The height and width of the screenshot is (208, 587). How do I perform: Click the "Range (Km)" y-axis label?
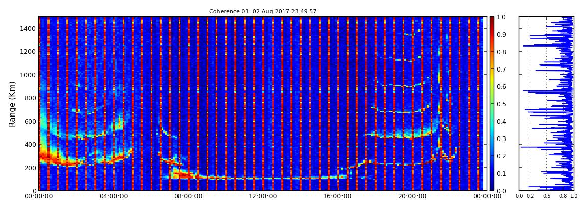12,104
